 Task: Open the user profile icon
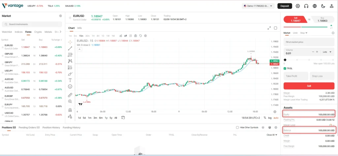pyautogui.click(x=331, y=6)
